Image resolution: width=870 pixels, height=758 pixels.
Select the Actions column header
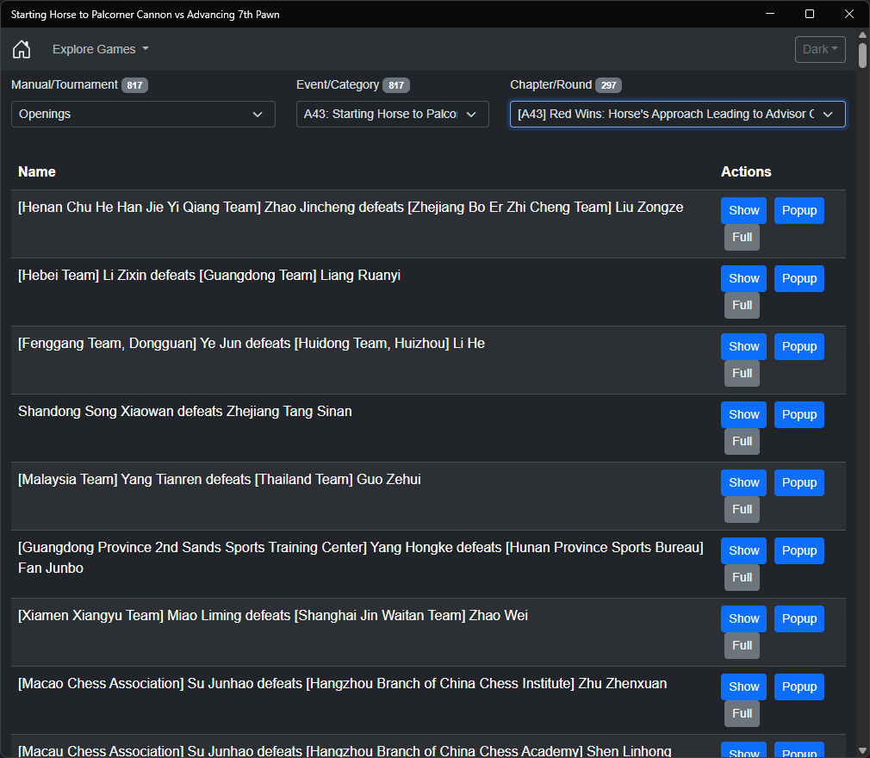(746, 172)
